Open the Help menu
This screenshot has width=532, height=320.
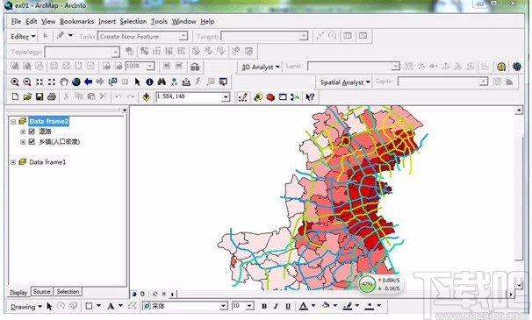[207, 21]
